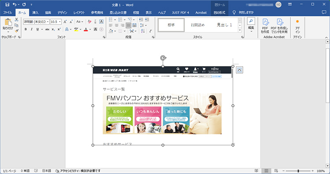The height and width of the screenshot is (174, 330).
Task: Toggle subscript formatting
Action: coord(53,29)
